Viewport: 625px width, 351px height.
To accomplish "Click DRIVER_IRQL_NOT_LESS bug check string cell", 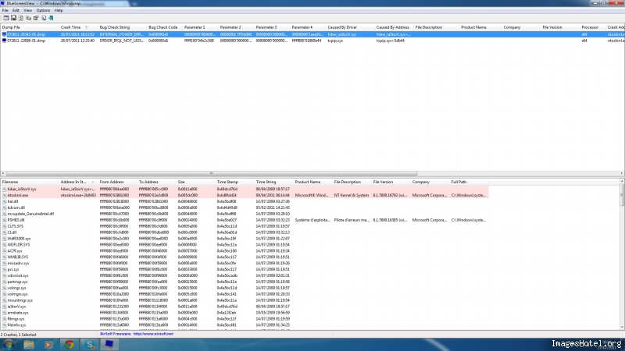I will [x=122, y=41].
